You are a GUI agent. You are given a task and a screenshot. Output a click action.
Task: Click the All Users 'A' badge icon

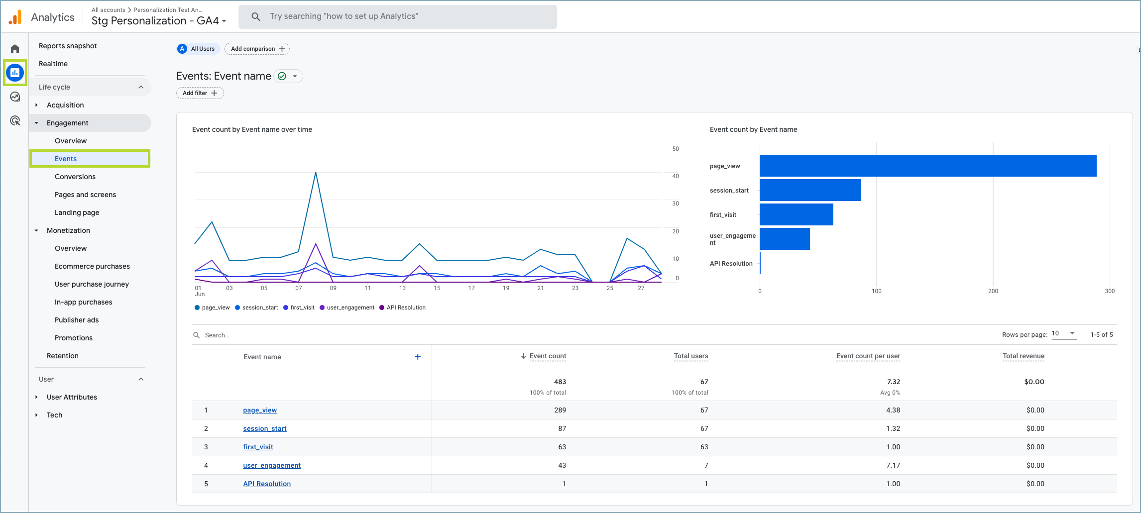coord(183,49)
